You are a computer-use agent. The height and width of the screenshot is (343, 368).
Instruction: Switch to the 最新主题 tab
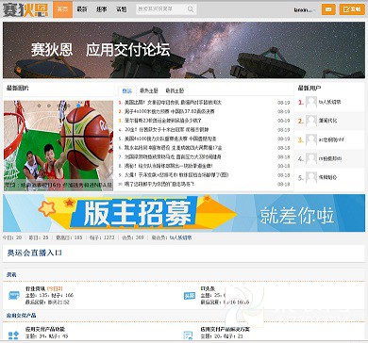click(x=175, y=90)
